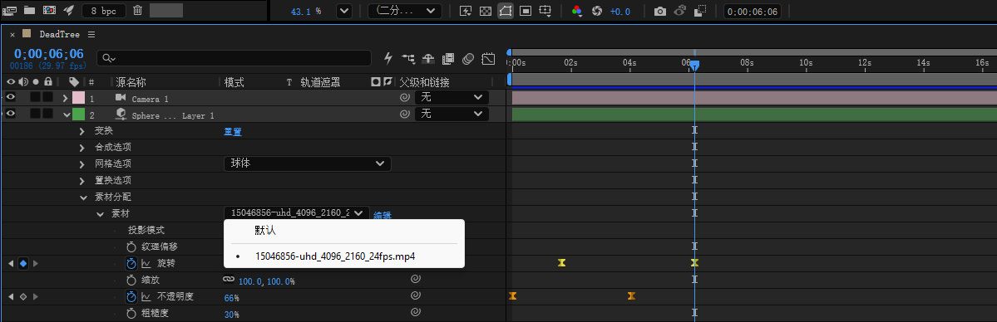The image size is (997, 322).
Task: Open the resolution dropdown showing 二分
Action: (405, 11)
